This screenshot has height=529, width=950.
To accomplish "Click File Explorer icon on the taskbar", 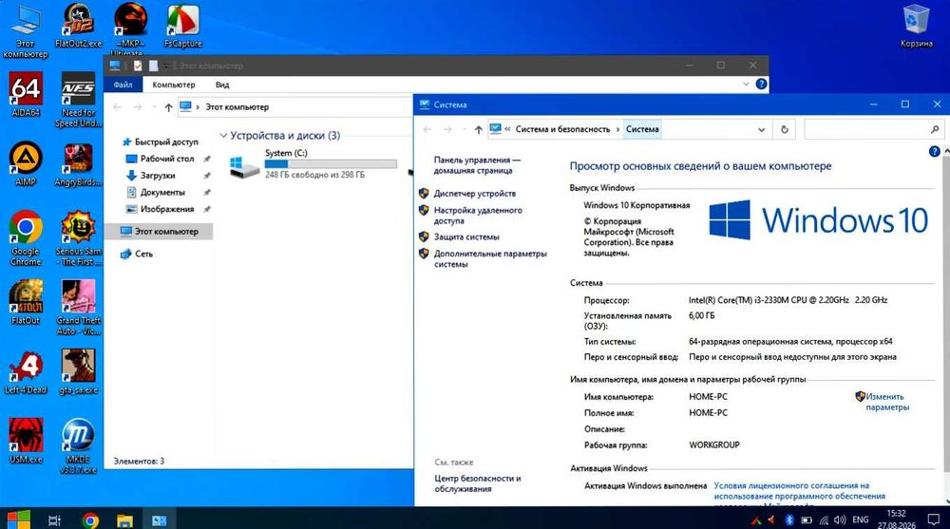I will [x=124, y=520].
